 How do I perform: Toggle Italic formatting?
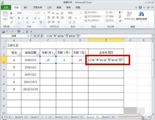[x=23, y=18]
